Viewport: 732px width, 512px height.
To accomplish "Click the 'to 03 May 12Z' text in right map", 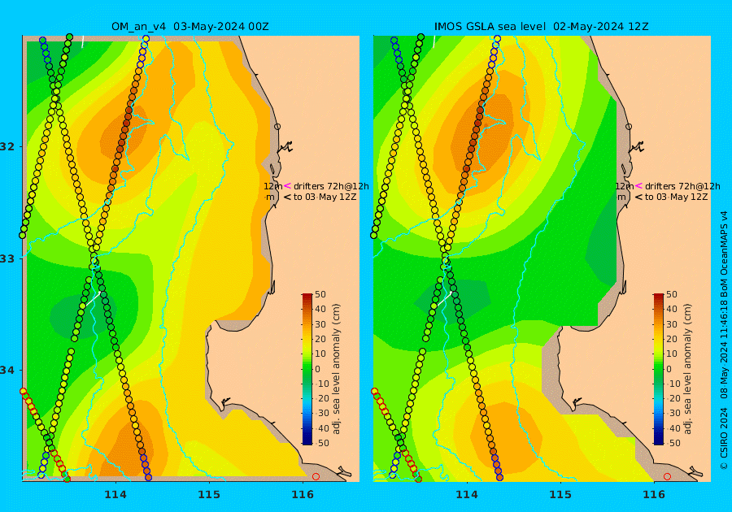I will 677,197.
